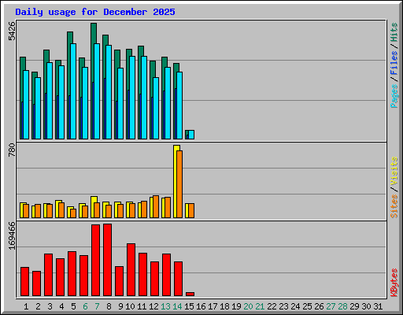Click the red KBytes bar for day 3
This screenshot has width=403, height=315.
pos(48,275)
